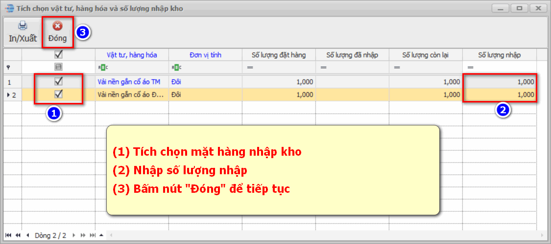Move to next record in navigator
Viewport: 551px width, 244px height.
[74, 235]
